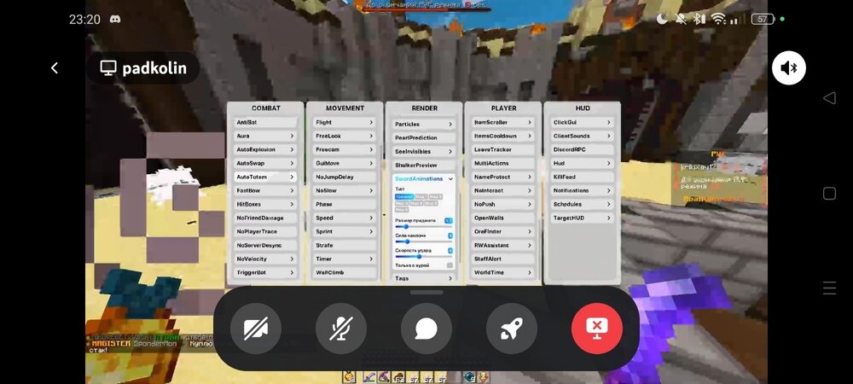853x384 pixels.
Task: Tap Android recents three-line navigation button
Action: pos(829,288)
